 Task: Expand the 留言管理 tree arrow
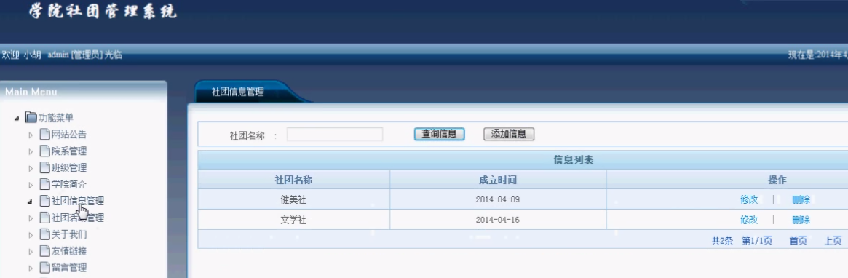coord(31,269)
